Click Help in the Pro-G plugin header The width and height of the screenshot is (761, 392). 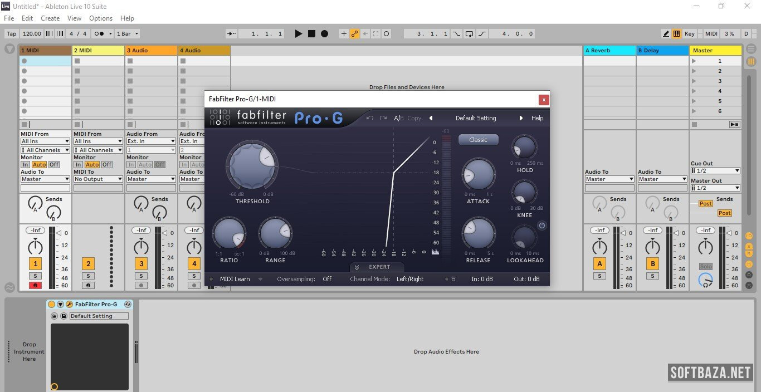537,118
